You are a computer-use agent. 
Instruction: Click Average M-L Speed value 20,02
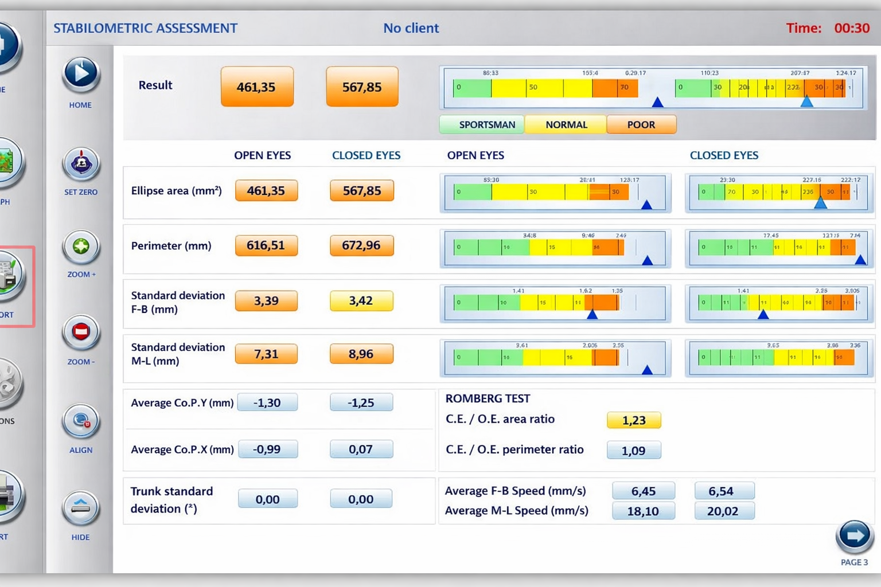click(x=724, y=511)
